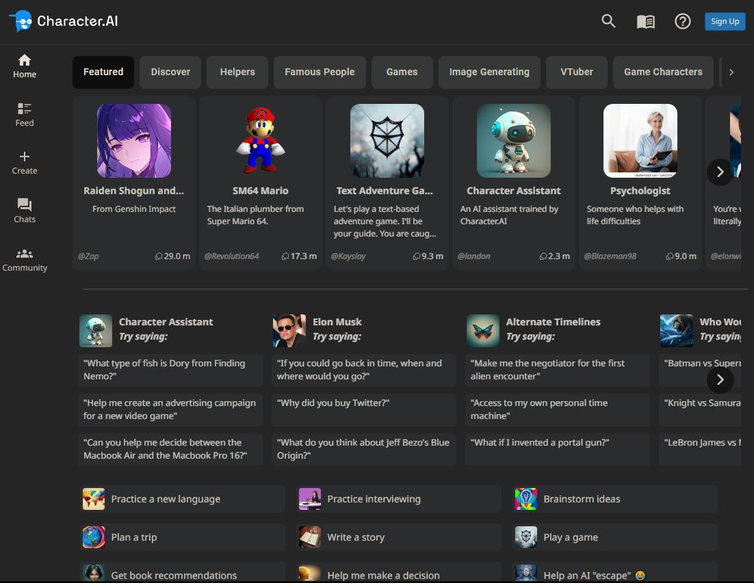
Task: Switch to the Discover tab
Action: tap(170, 72)
